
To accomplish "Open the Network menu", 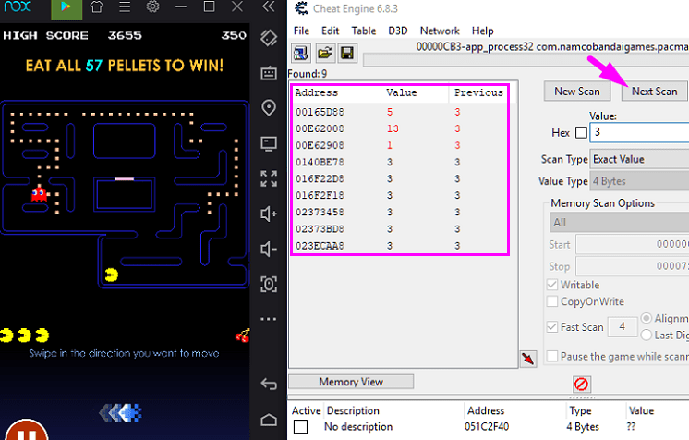I will (440, 31).
